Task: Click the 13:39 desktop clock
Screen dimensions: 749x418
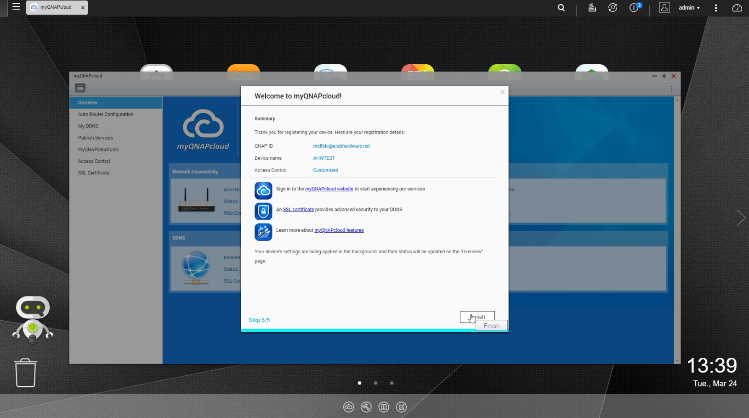Action: tap(712, 366)
